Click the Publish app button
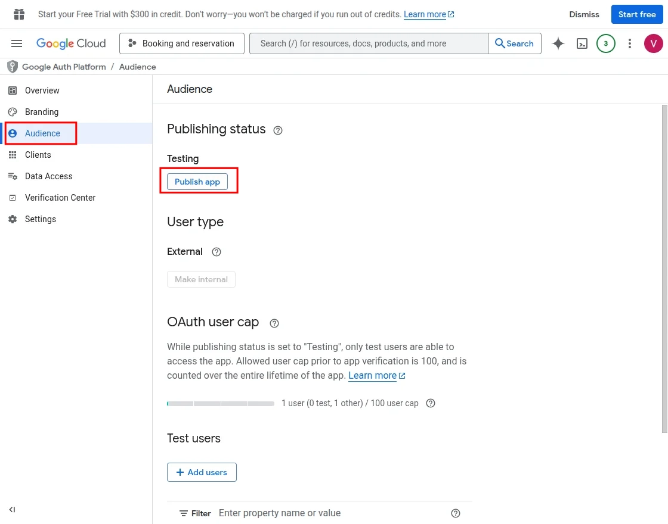The height and width of the screenshot is (524, 668). point(197,182)
